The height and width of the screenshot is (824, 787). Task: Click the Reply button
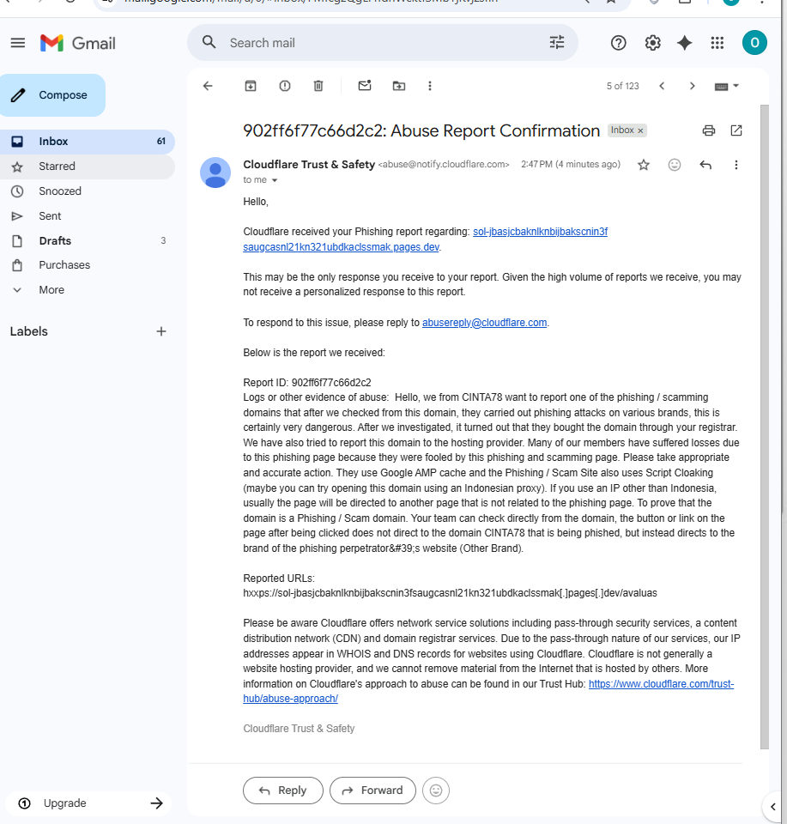tap(283, 791)
